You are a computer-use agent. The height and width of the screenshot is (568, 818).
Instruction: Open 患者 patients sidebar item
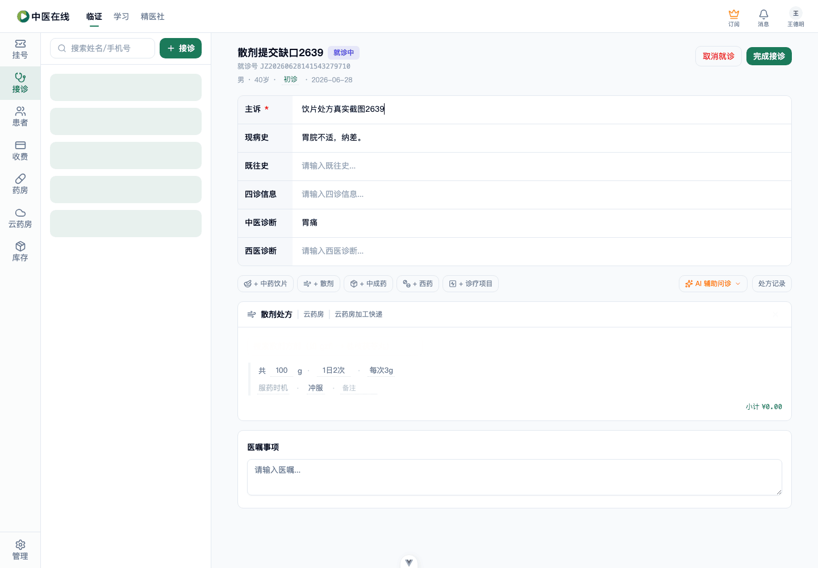(20, 117)
